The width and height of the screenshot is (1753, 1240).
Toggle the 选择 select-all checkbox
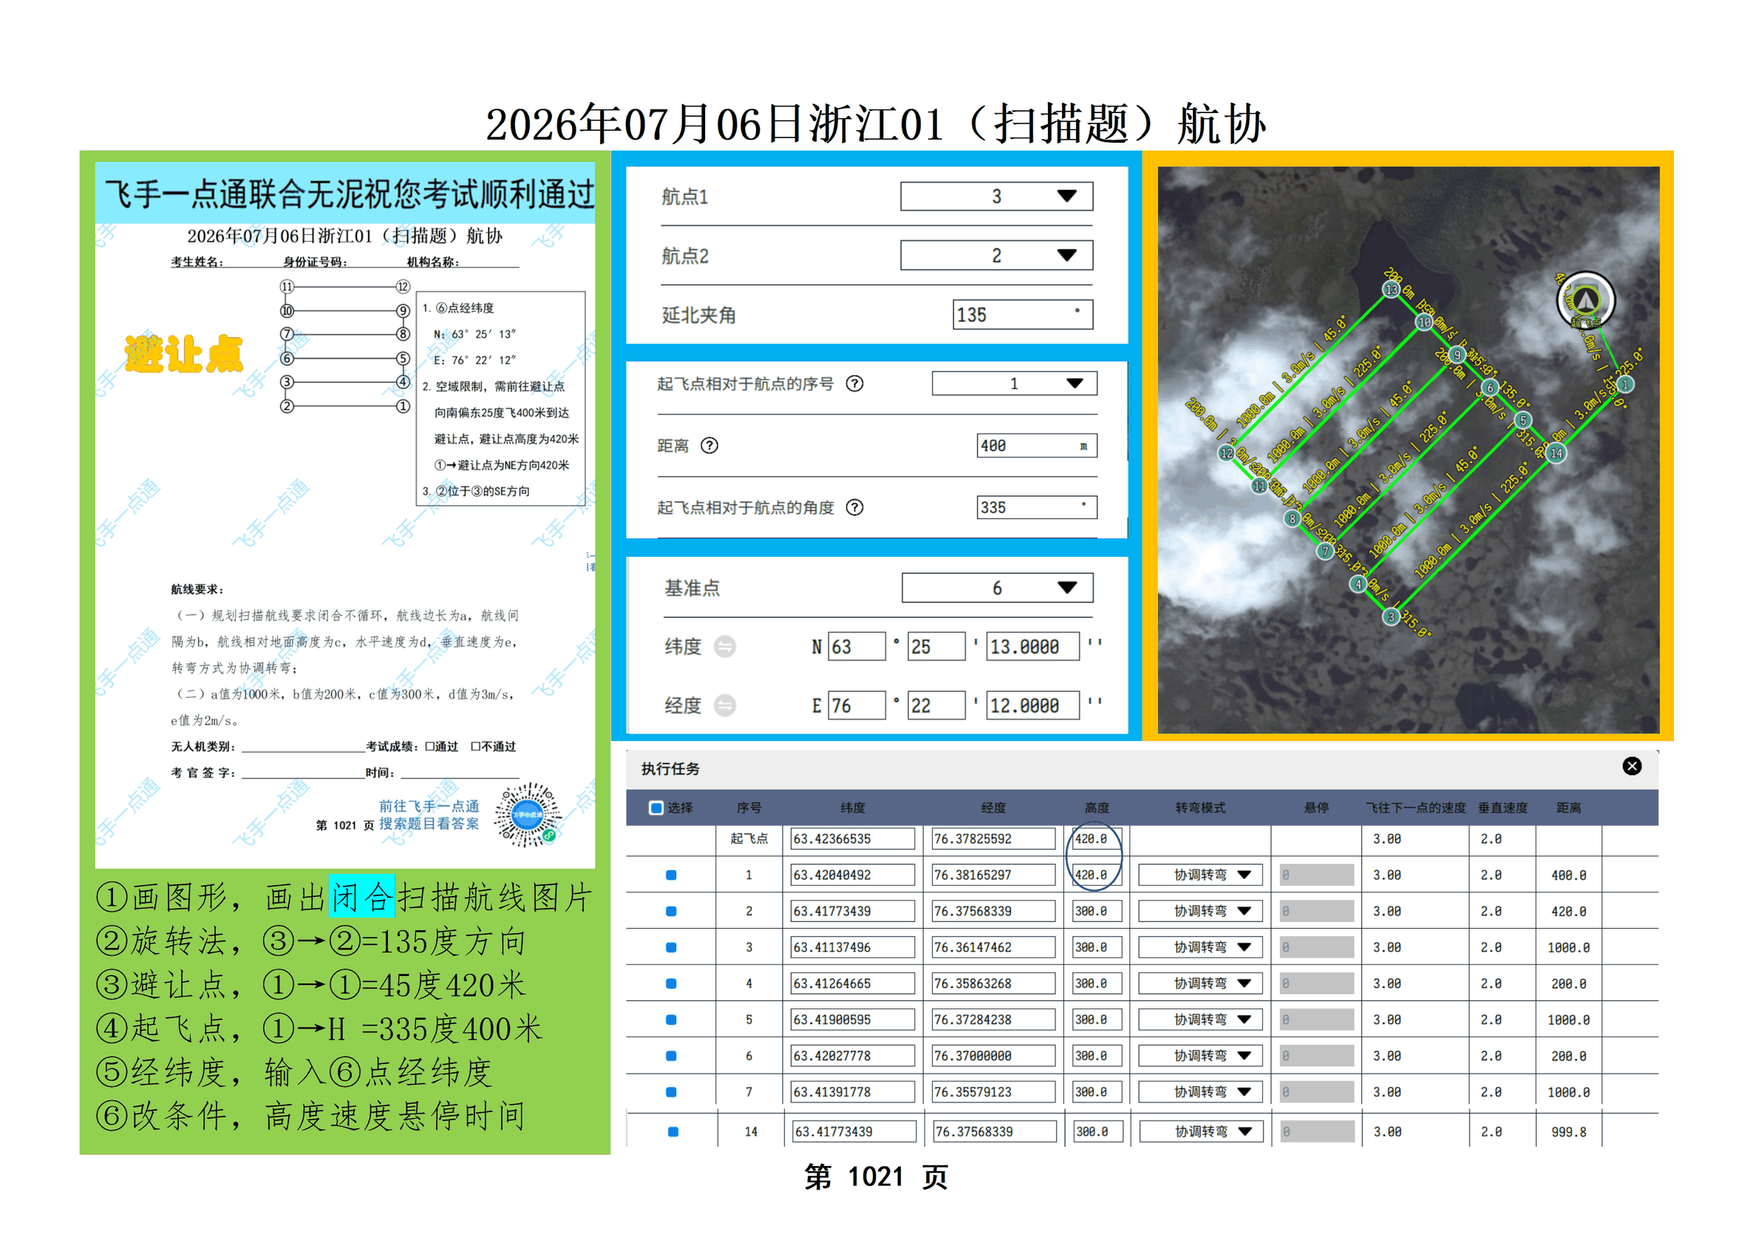[x=656, y=807]
